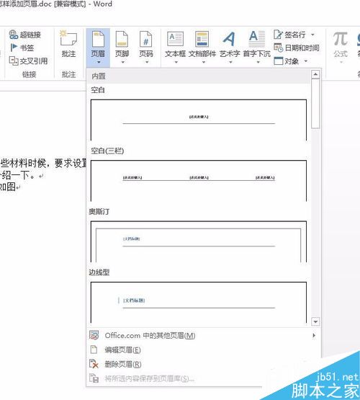Click the 编辑页眉 edit header icon
The width and height of the screenshot is (360, 400).
click(94, 350)
